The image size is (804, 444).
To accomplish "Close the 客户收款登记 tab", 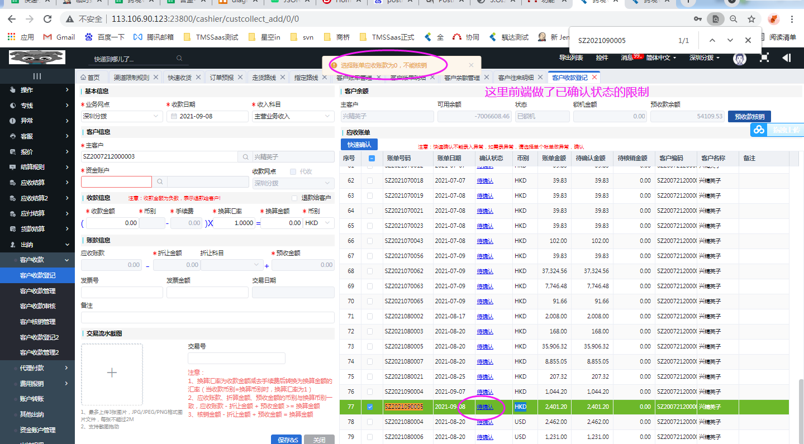I will [x=594, y=78].
